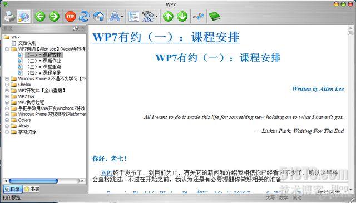Click tree panel scroll left arrow
The image size is (356, 203).
click(x=6, y=181)
